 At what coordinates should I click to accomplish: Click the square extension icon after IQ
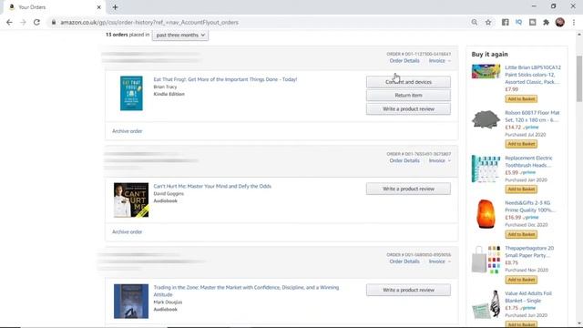pyautogui.click(x=532, y=22)
